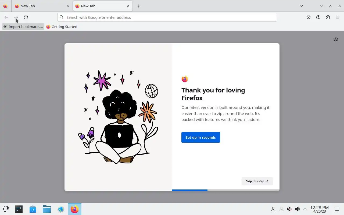
Task: Open Save to Pocket
Action: pos(309,17)
